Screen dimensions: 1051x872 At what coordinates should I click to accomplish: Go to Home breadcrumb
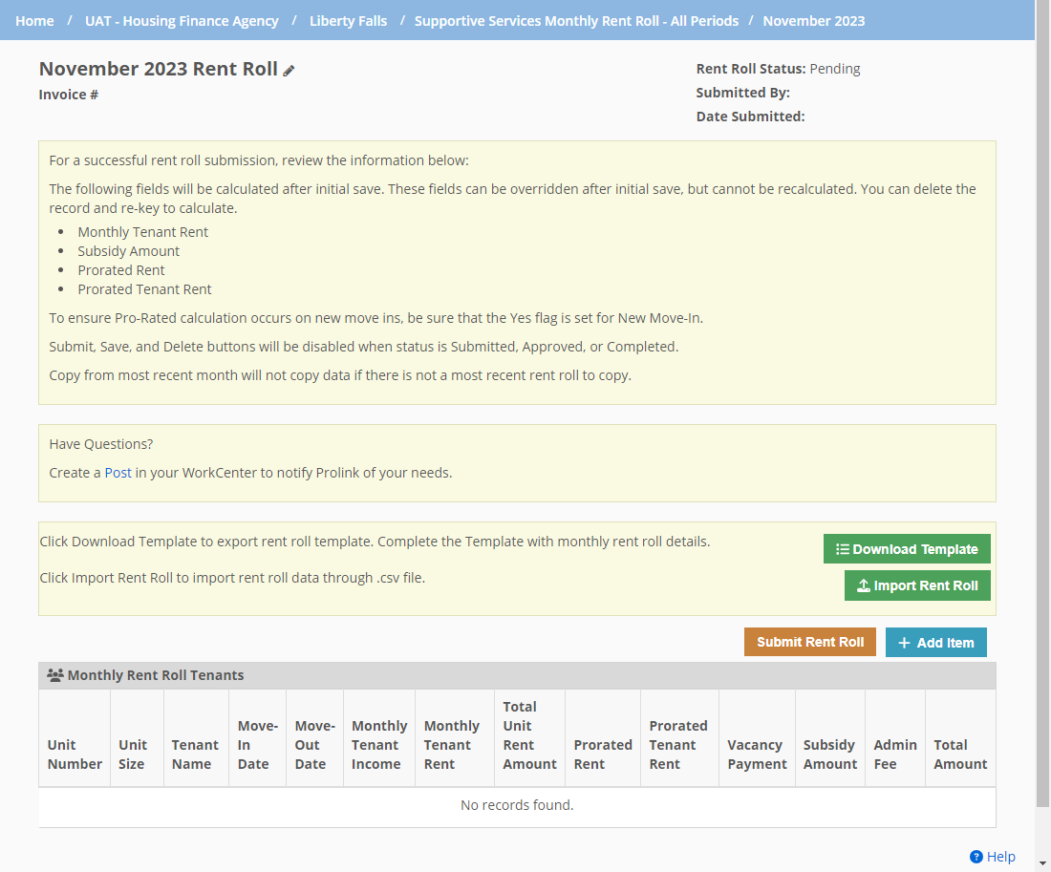coord(34,21)
